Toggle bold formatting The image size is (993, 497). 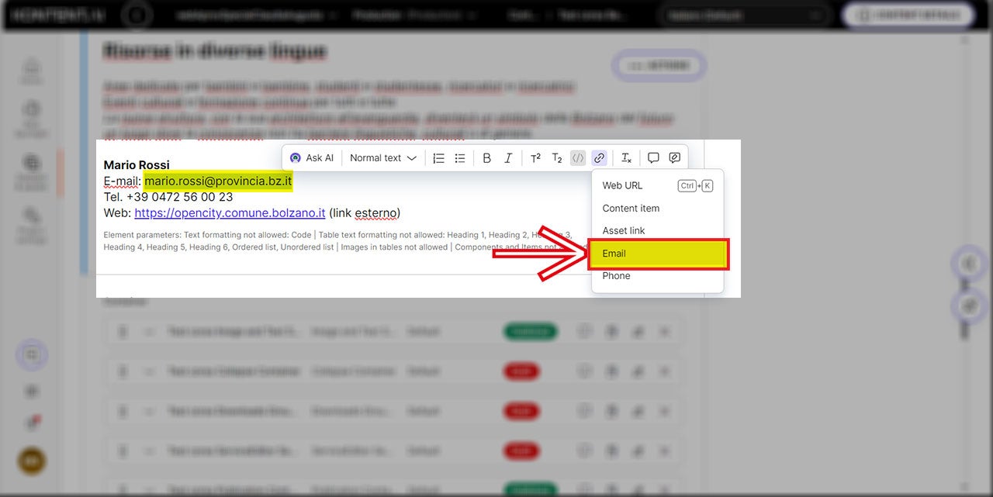coord(487,158)
